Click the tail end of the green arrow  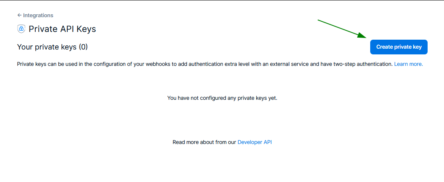point(319,20)
